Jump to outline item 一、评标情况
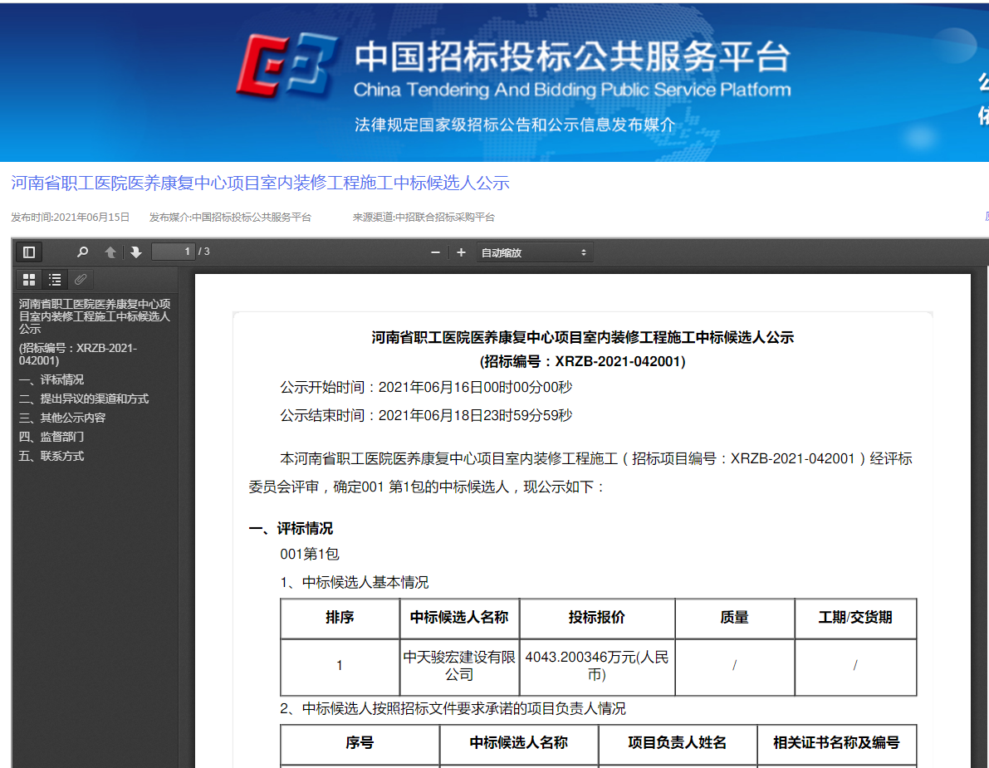 coord(51,379)
